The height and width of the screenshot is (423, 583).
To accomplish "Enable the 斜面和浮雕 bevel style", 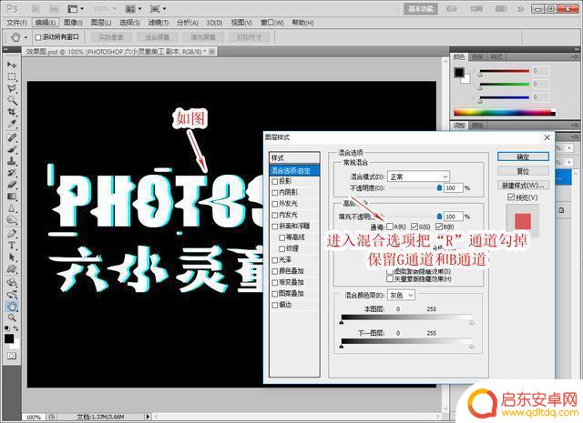I will click(x=275, y=227).
